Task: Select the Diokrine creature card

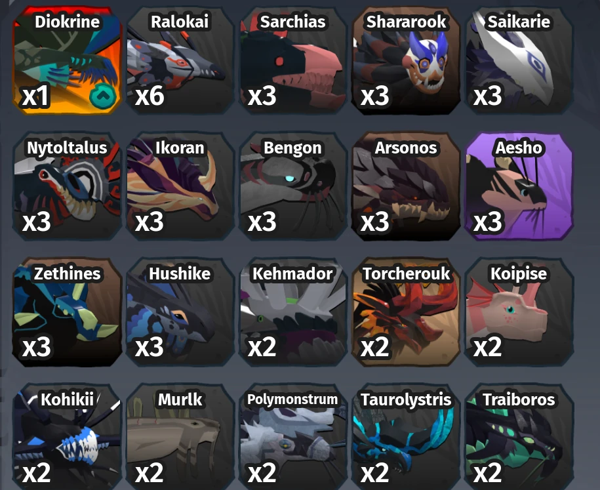Action: coord(68,60)
